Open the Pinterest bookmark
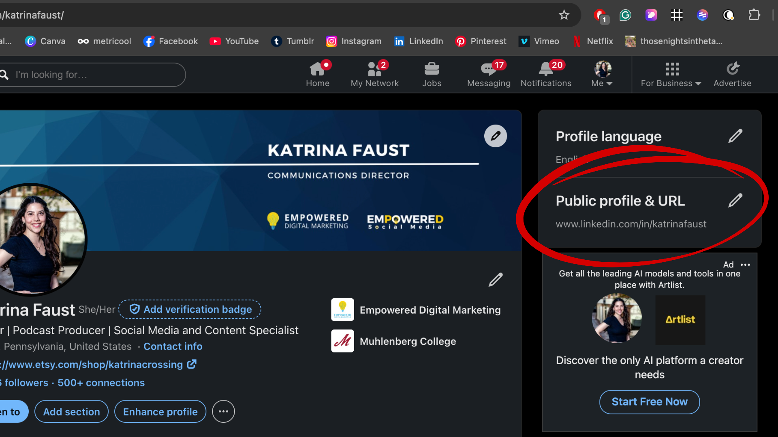 (481, 41)
